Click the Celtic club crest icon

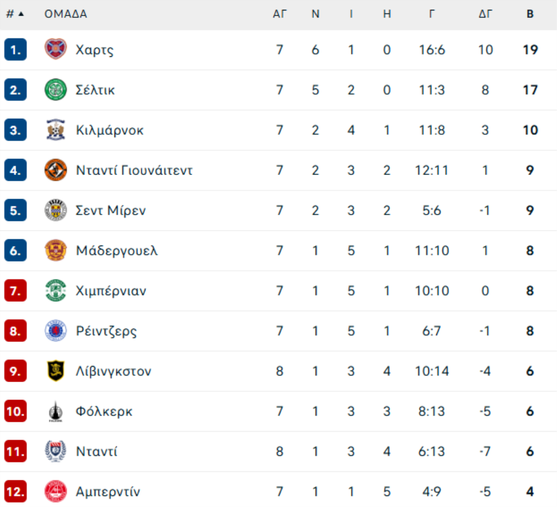tap(56, 90)
